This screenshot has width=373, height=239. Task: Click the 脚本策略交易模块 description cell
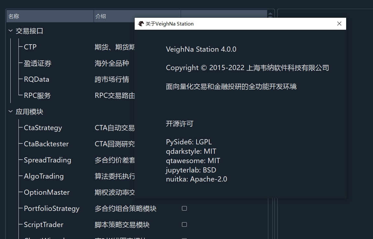[122, 225]
